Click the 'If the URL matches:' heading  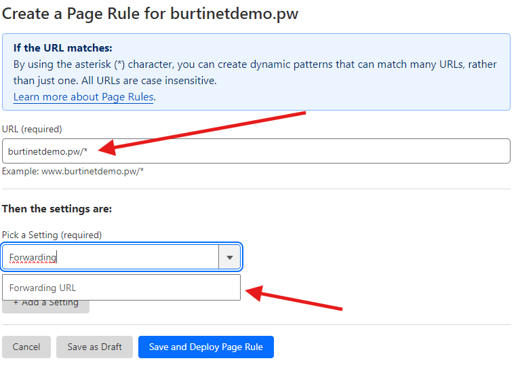(62, 48)
